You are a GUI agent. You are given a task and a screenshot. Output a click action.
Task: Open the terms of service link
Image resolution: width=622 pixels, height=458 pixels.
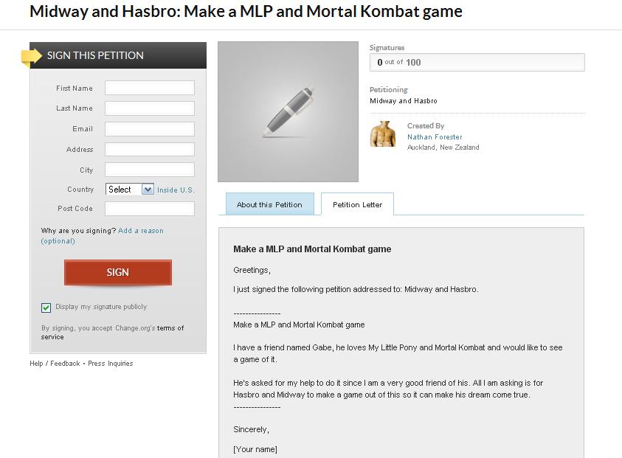point(170,328)
